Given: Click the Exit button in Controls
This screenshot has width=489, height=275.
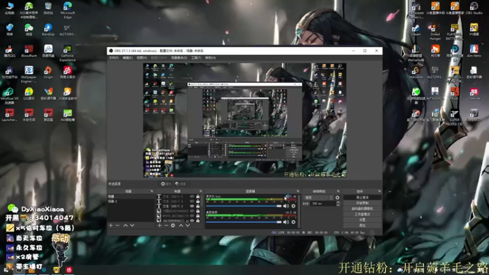Looking at the screenshot, I should pyautogui.click(x=362, y=225).
